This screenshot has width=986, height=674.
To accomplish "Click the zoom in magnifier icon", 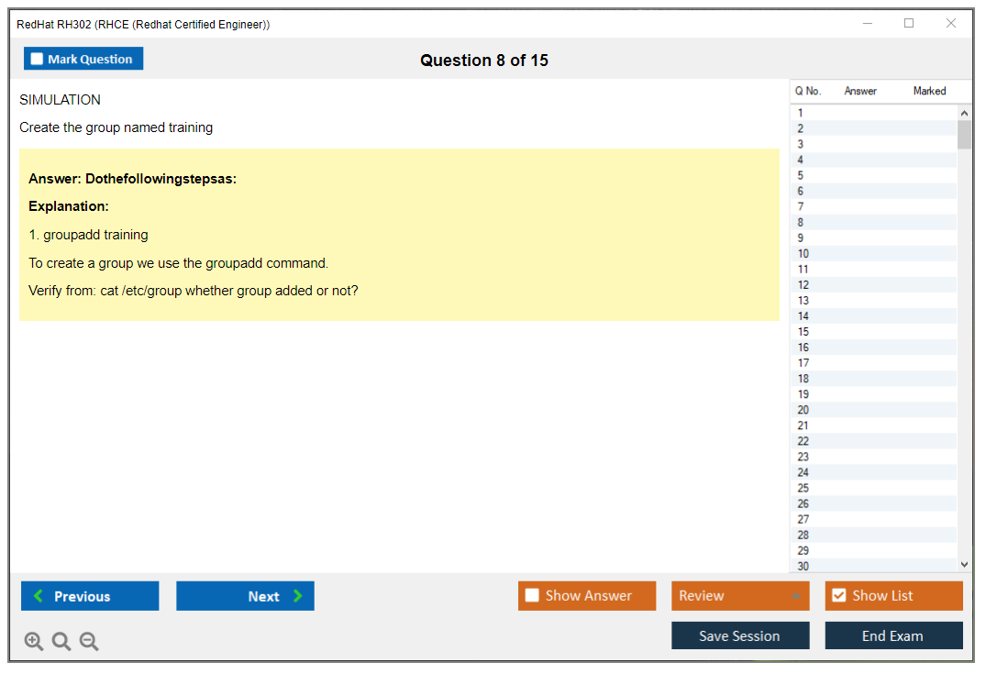I will click(x=34, y=642).
